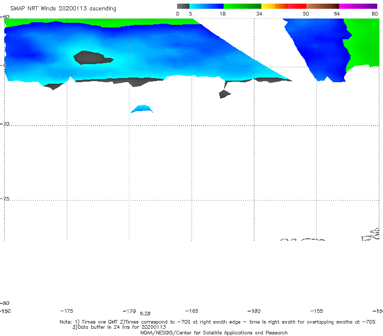This screenshot has height=336, width=383.
Task: Click the latitude label '-70'
Action: (5, 124)
